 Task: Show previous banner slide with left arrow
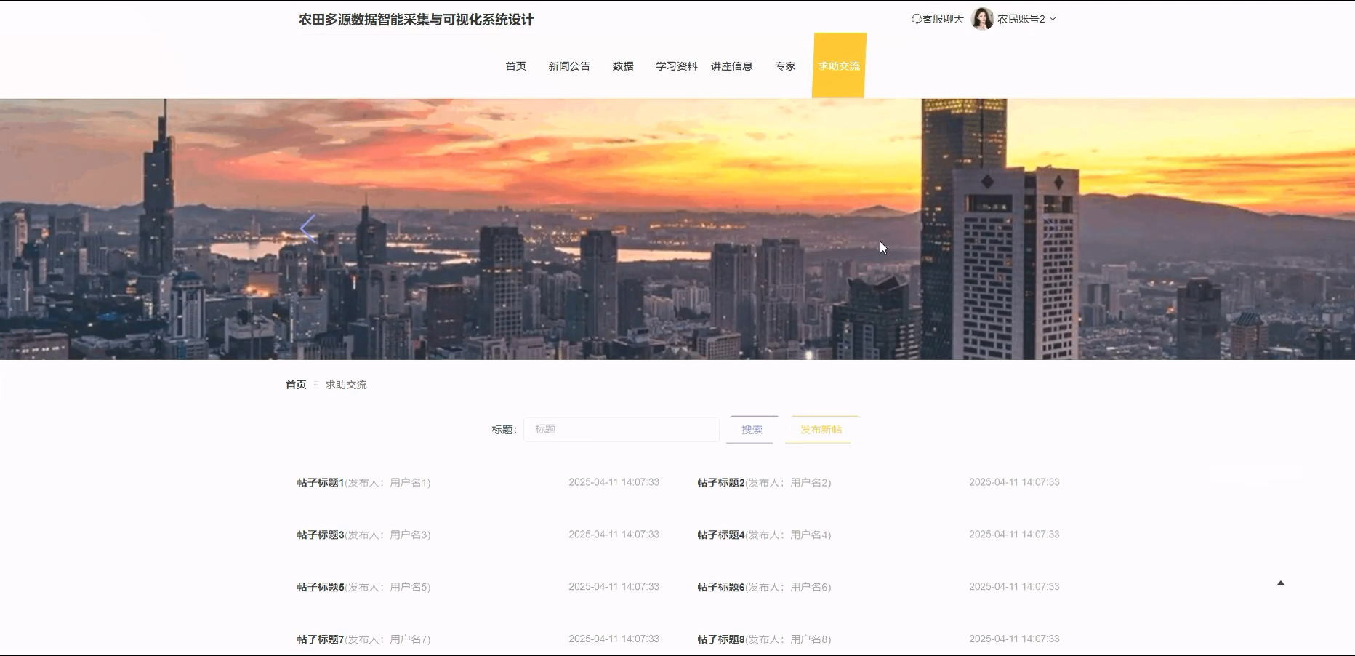[308, 228]
